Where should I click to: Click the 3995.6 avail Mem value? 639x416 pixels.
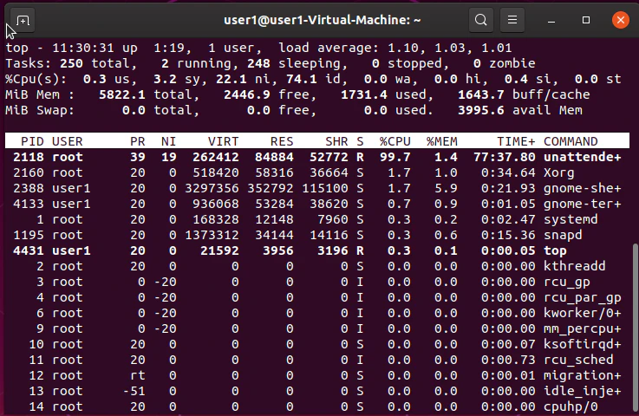481,110
